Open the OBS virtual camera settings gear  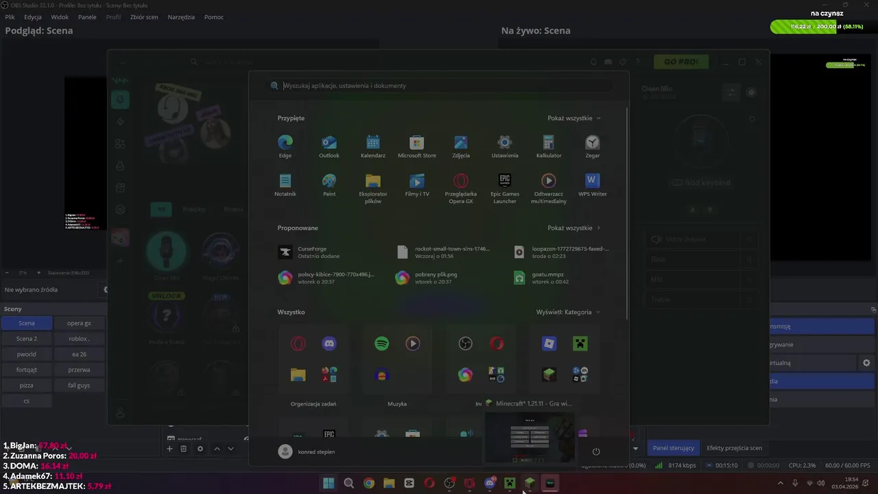point(866,362)
